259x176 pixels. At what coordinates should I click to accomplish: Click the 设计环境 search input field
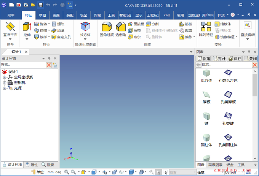click(23, 65)
